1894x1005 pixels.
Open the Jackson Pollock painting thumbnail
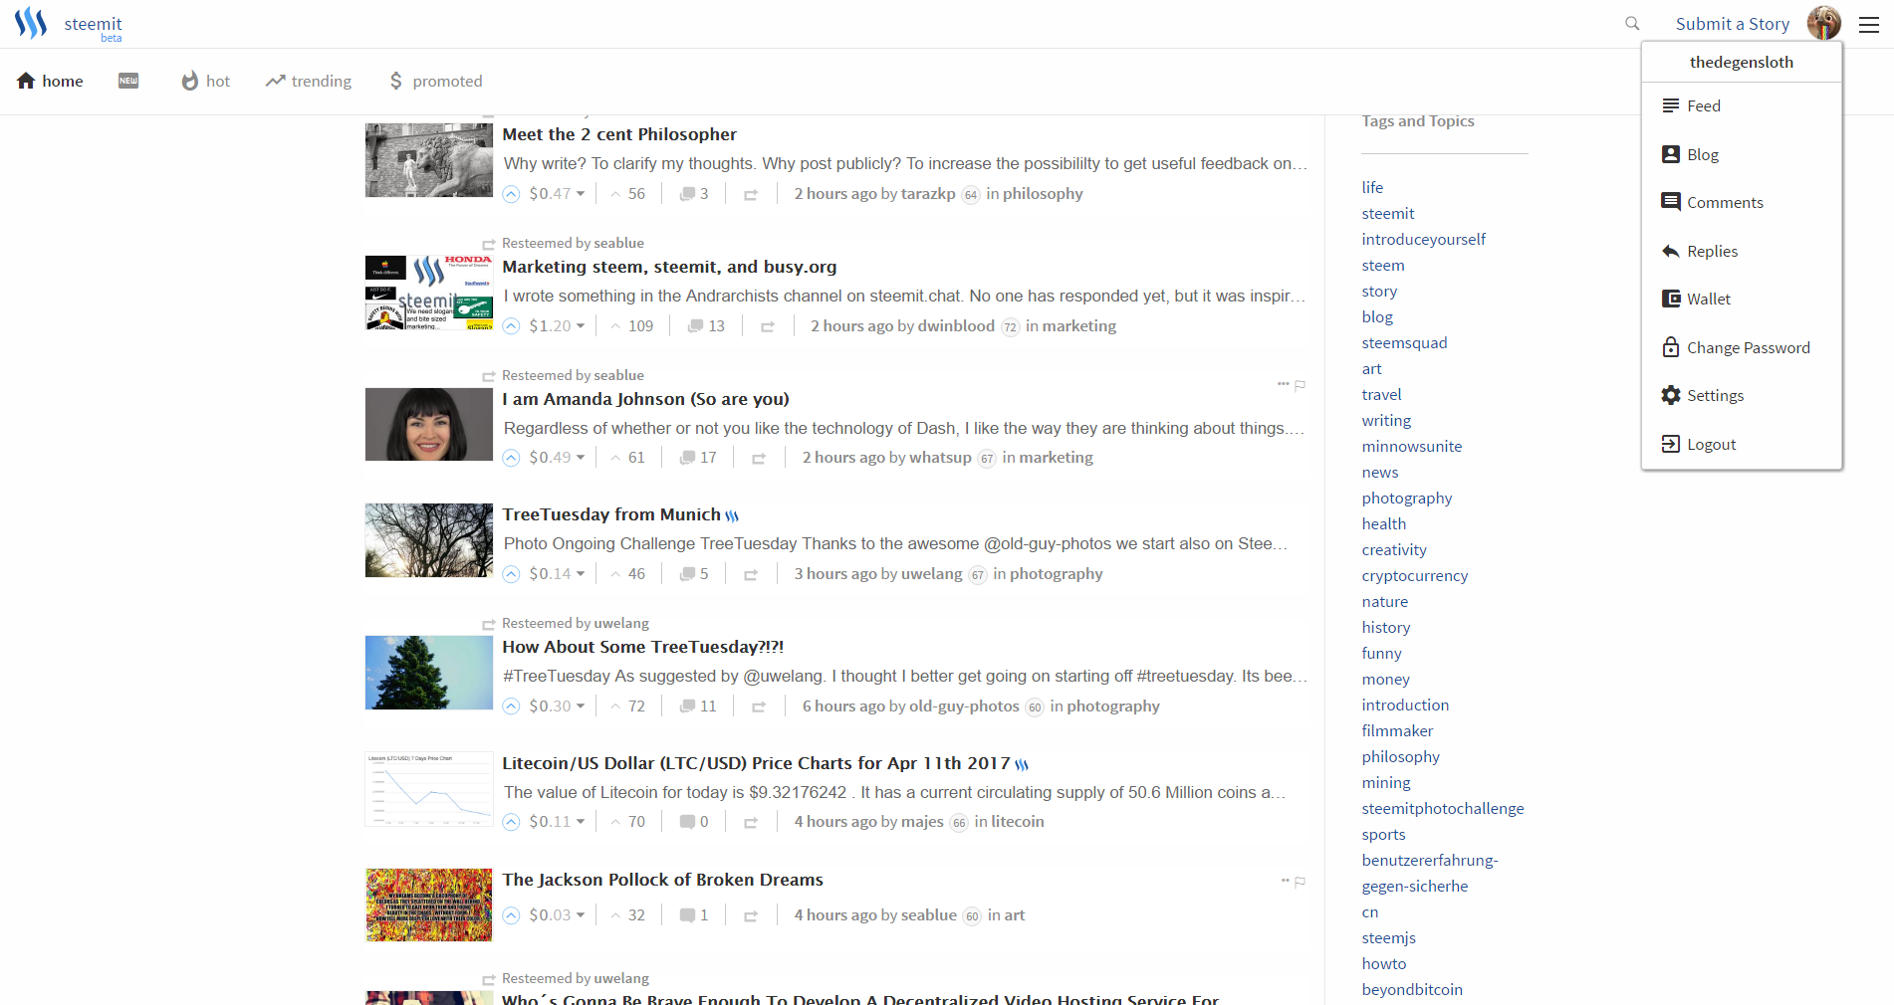coord(429,904)
